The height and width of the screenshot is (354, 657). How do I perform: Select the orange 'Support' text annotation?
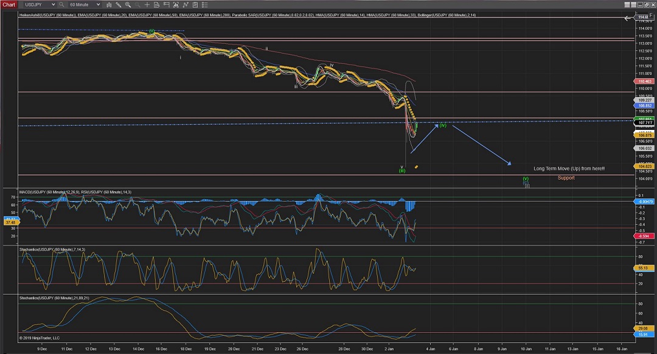[566, 178]
